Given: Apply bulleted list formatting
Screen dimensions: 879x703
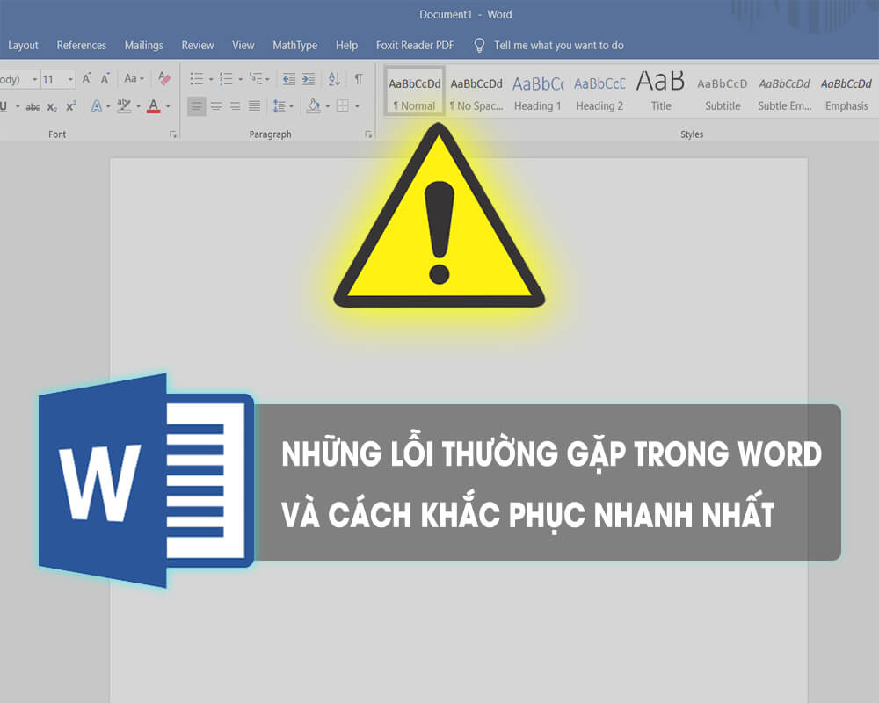Looking at the screenshot, I should [197, 78].
